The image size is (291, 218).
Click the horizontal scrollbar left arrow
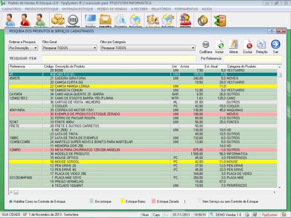(x=11, y=193)
